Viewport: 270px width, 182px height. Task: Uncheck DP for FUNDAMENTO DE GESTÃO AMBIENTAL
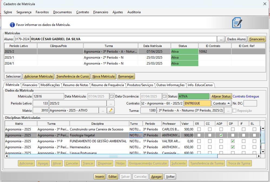[x=233, y=141]
